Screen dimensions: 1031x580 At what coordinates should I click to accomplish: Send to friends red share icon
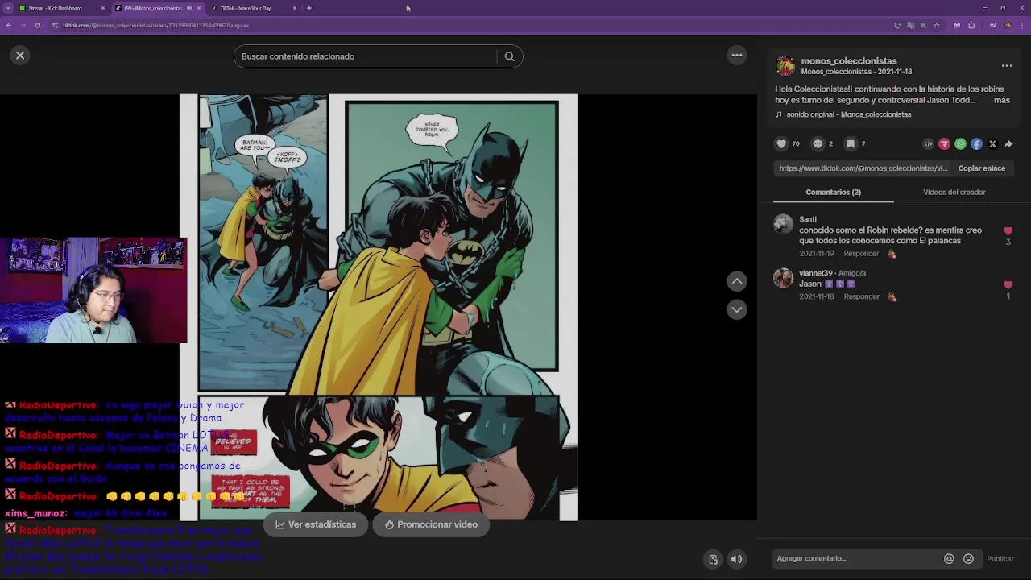click(944, 143)
